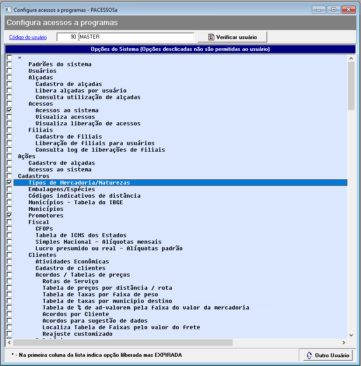
Task: Uncheck the Promotores checkbox
Action: pos(9,216)
